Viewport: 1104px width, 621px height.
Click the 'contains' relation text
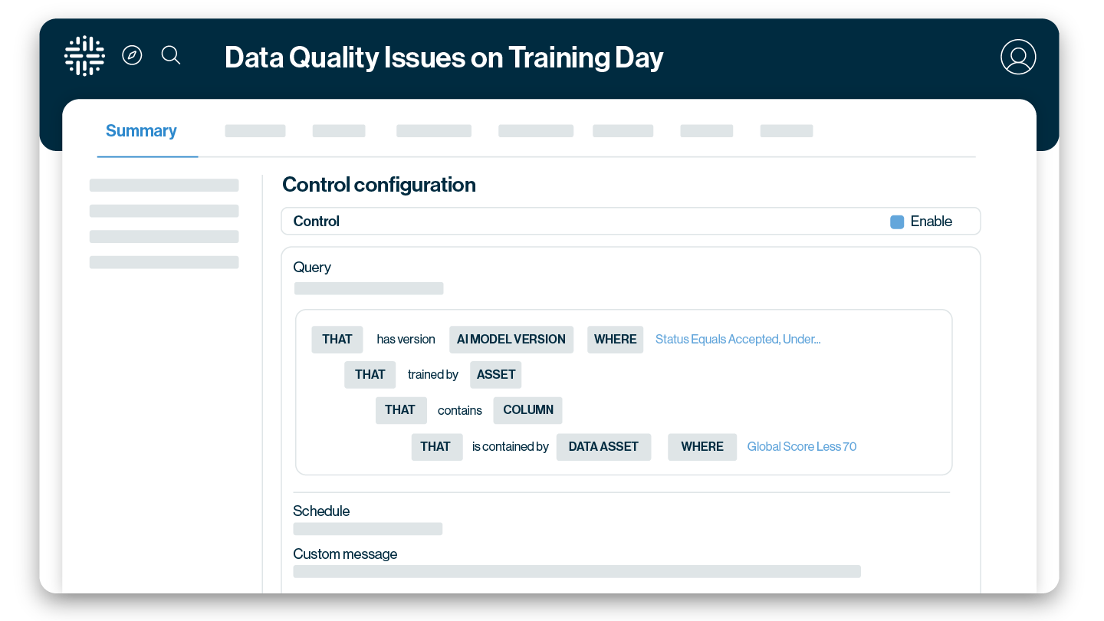[460, 411]
